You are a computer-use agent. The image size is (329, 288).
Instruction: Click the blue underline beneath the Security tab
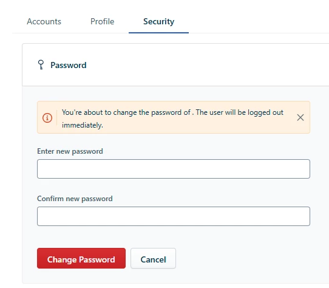[x=158, y=33]
